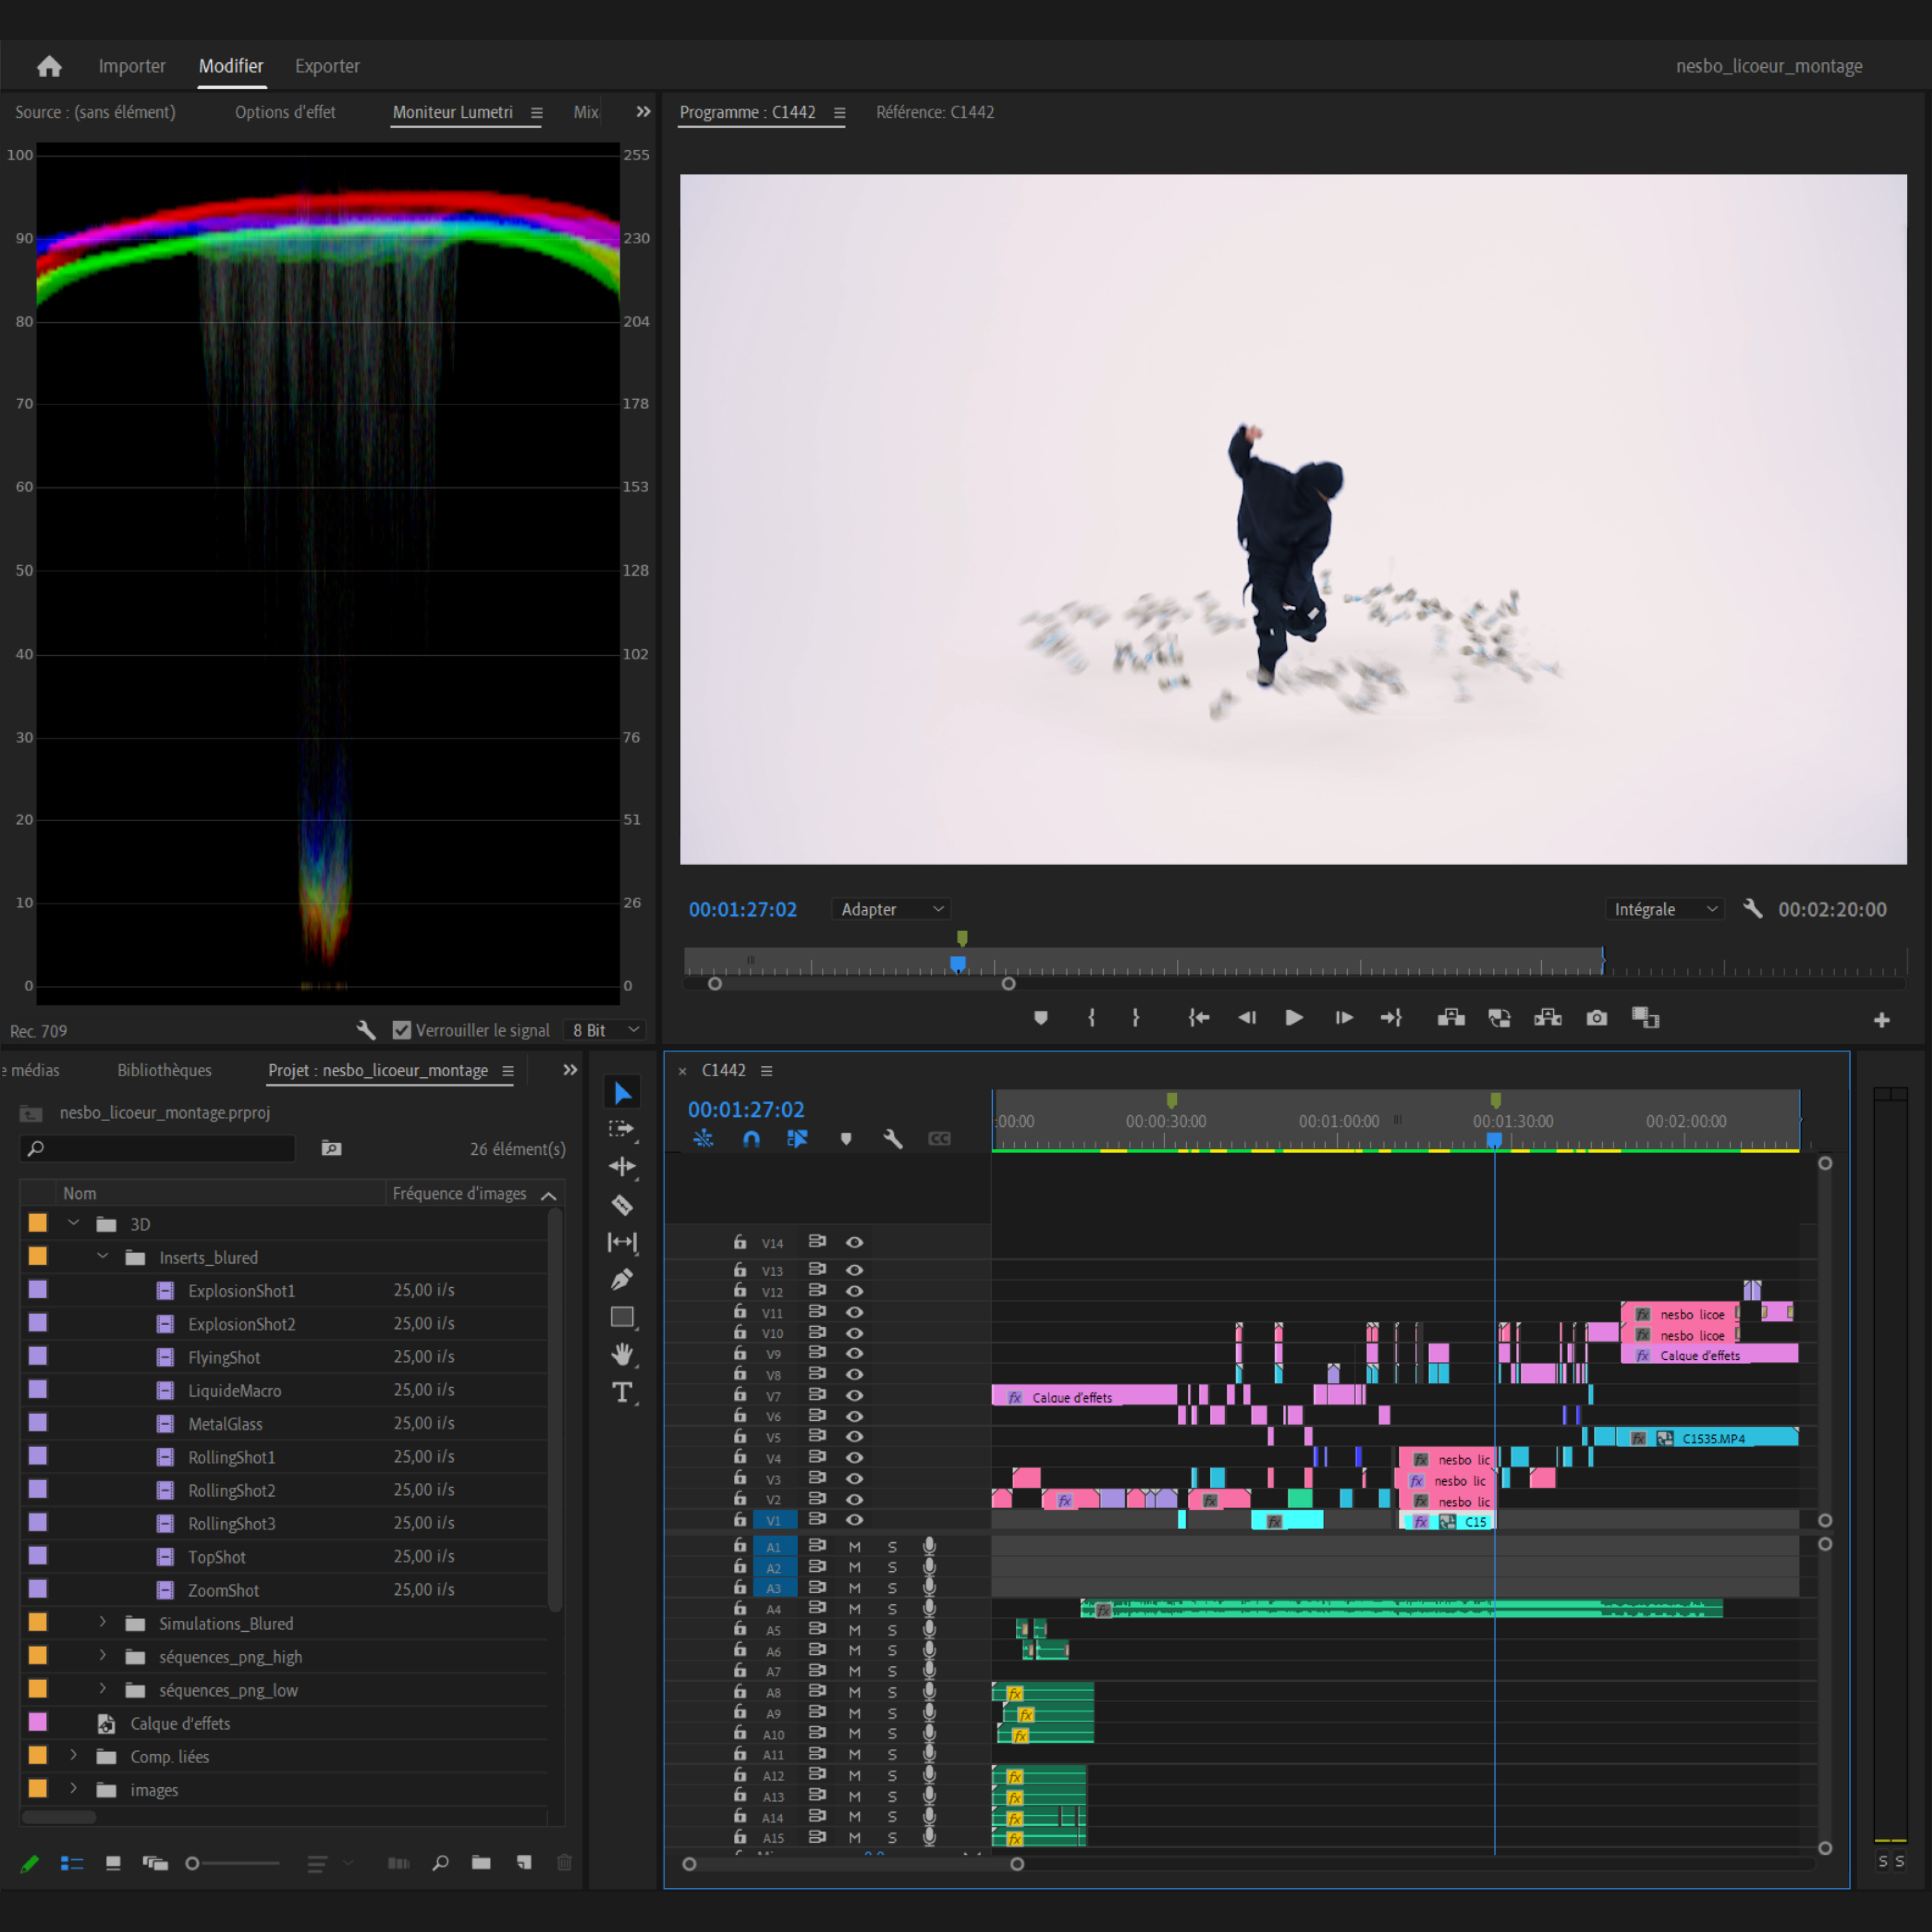
Task: Open the Options d'effet tab
Action: 285,112
